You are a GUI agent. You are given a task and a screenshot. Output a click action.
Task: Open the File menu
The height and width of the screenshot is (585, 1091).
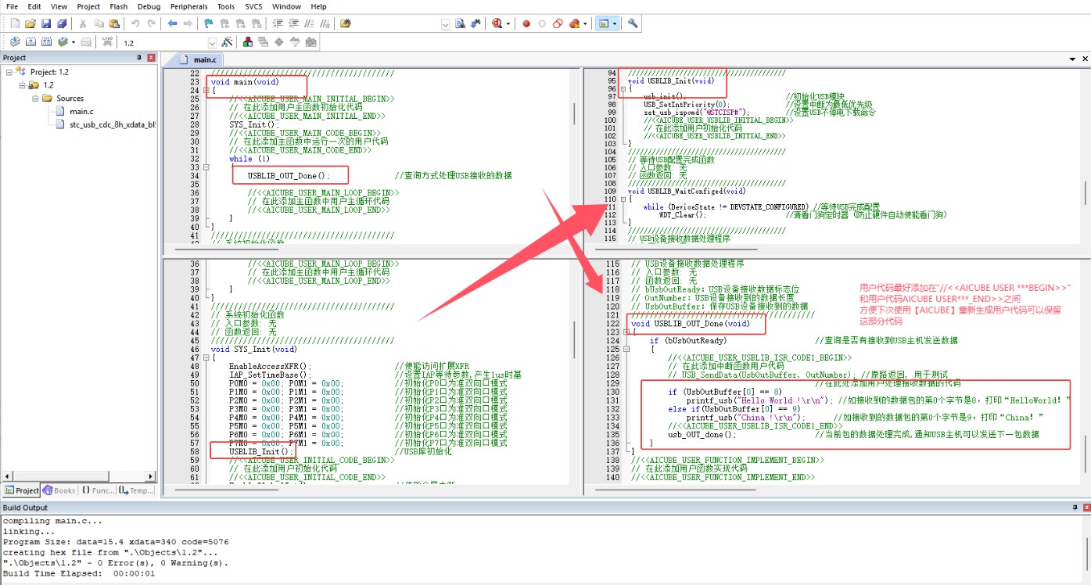click(12, 6)
